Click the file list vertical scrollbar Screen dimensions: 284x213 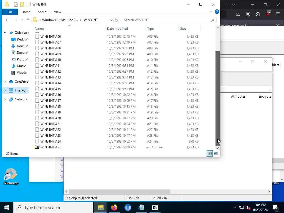(217, 98)
